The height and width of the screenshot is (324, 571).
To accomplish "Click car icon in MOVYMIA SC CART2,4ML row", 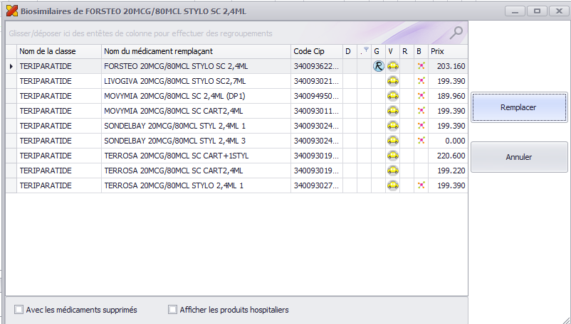I will pos(392,111).
